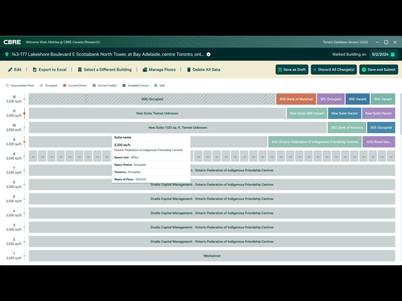Select the purple 301: Occupied suite
Viewport: 402px width, 301px height.
331,99
